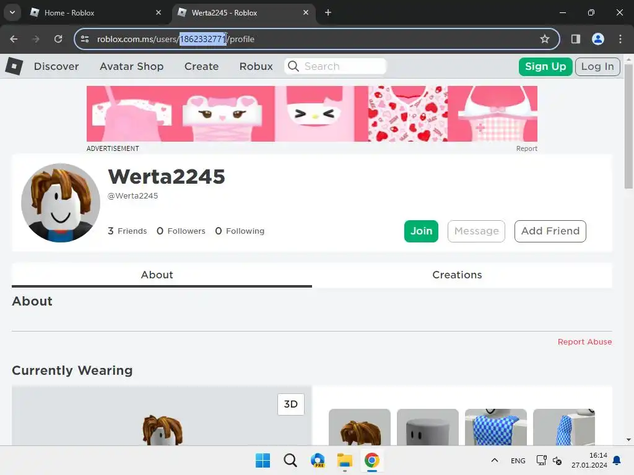This screenshot has width=634, height=475.
Task: Open the browser side panel icon
Action: [x=576, y=39]
